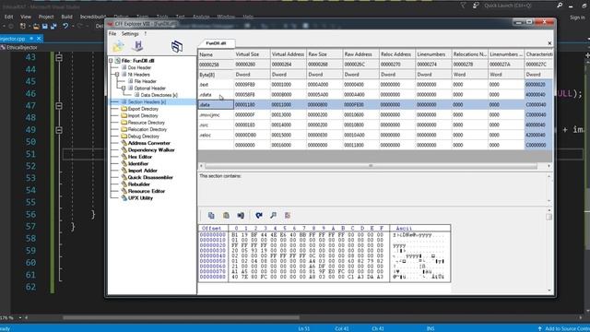The width and height of the screenshot is (590, 332).
Task: Select the FunDll.dll tab
Action: [216, 43]
